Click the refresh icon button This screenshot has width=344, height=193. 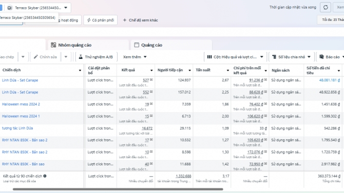326,8
